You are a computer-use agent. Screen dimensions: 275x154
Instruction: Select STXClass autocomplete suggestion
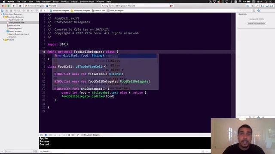coord(105,61)
